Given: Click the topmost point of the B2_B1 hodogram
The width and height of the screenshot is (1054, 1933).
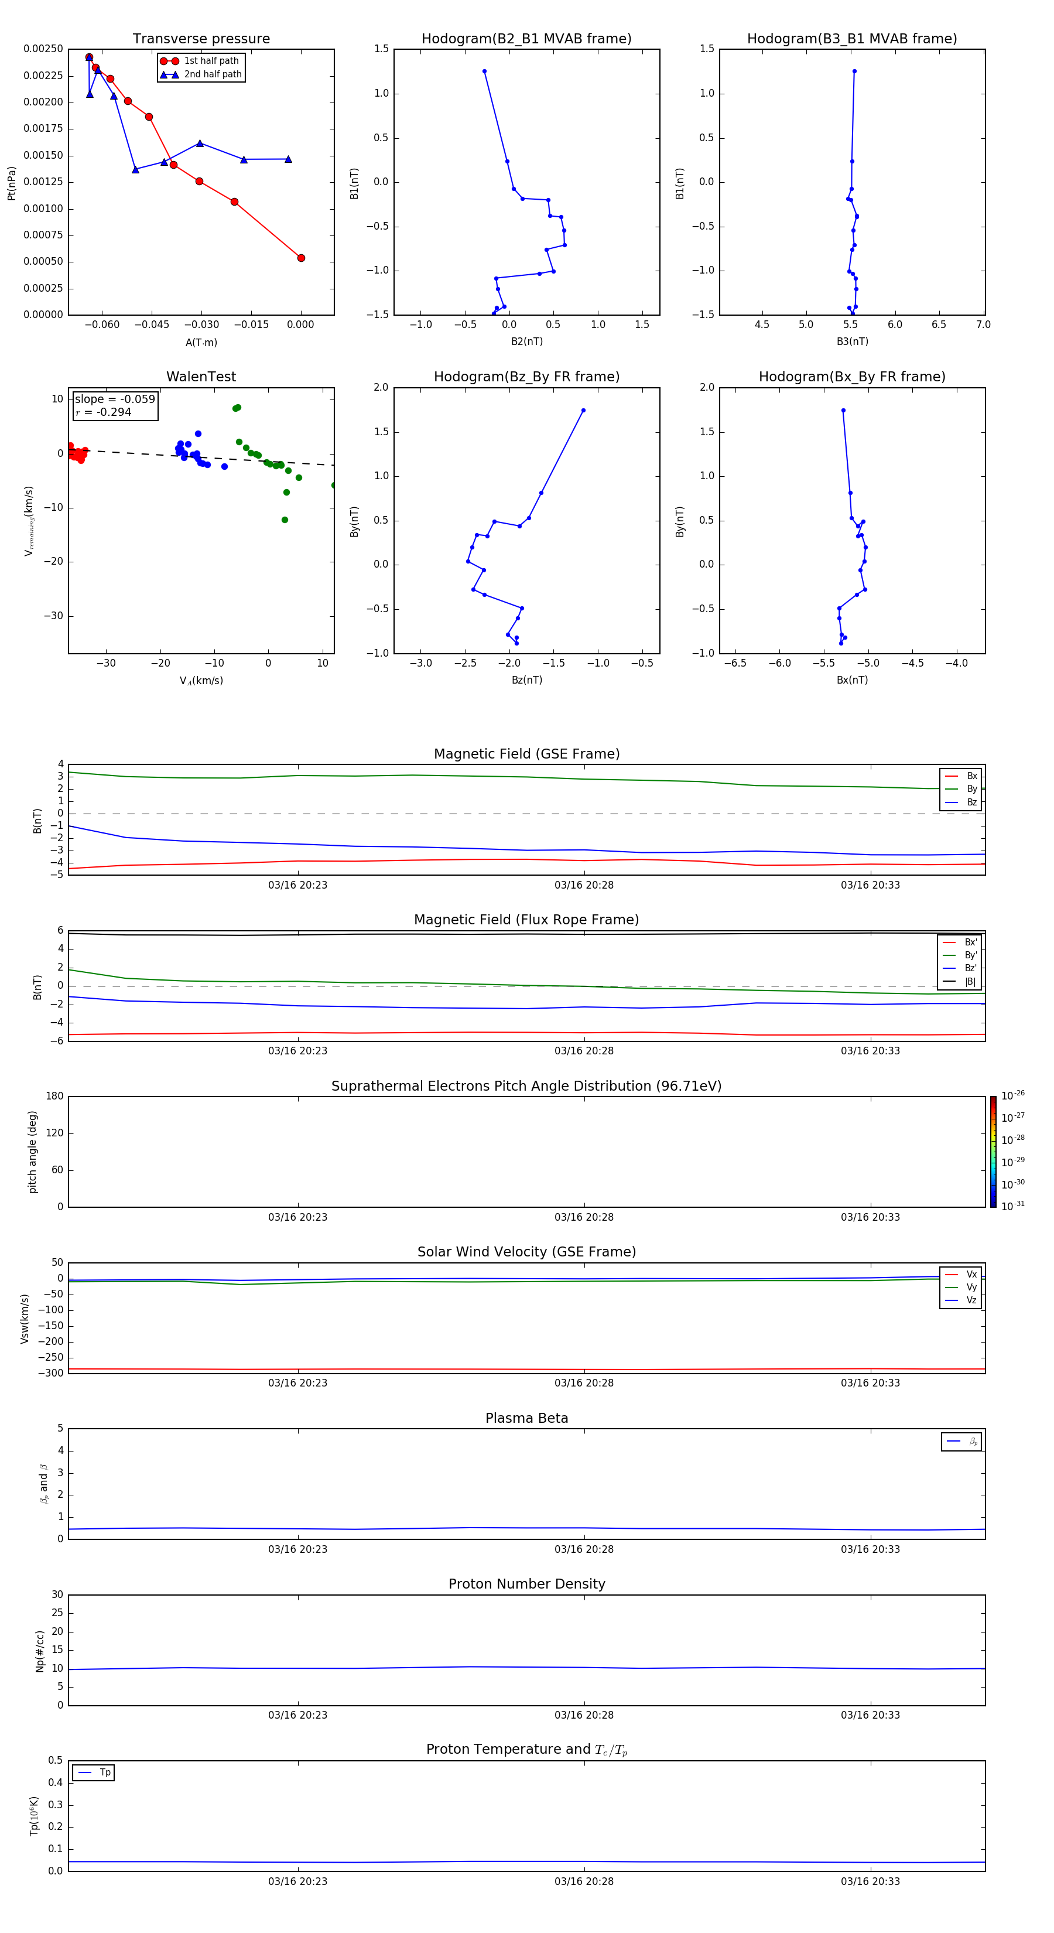Looking at the screenshot, I should point(485,71).
